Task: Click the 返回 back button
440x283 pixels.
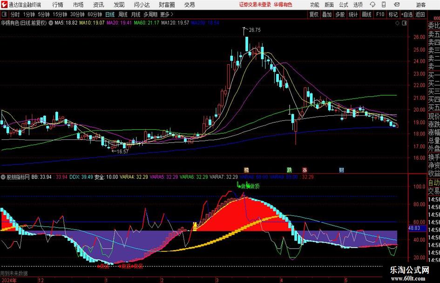Action: point(420,14)
